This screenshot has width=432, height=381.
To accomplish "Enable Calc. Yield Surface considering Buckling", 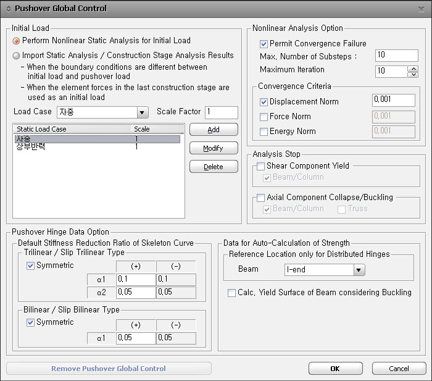I will point(231,293).
